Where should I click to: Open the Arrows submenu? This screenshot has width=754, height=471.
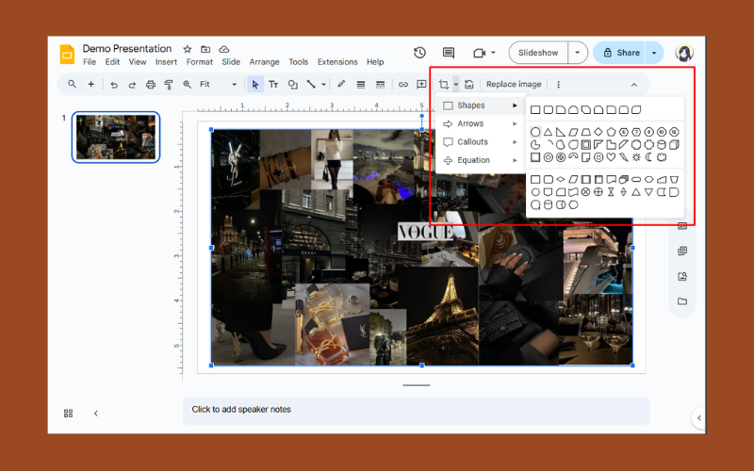click(480, 123)
